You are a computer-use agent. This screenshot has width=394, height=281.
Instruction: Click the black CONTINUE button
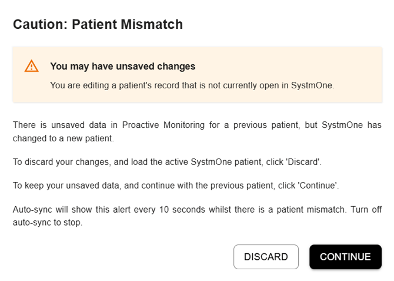coord(345,257)
